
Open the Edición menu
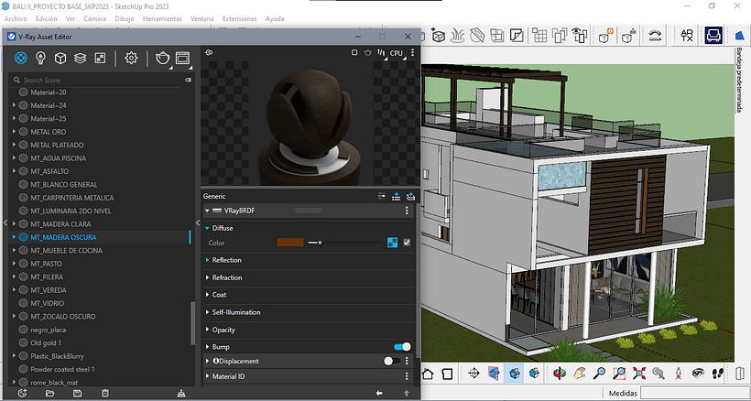click(46, 18)
